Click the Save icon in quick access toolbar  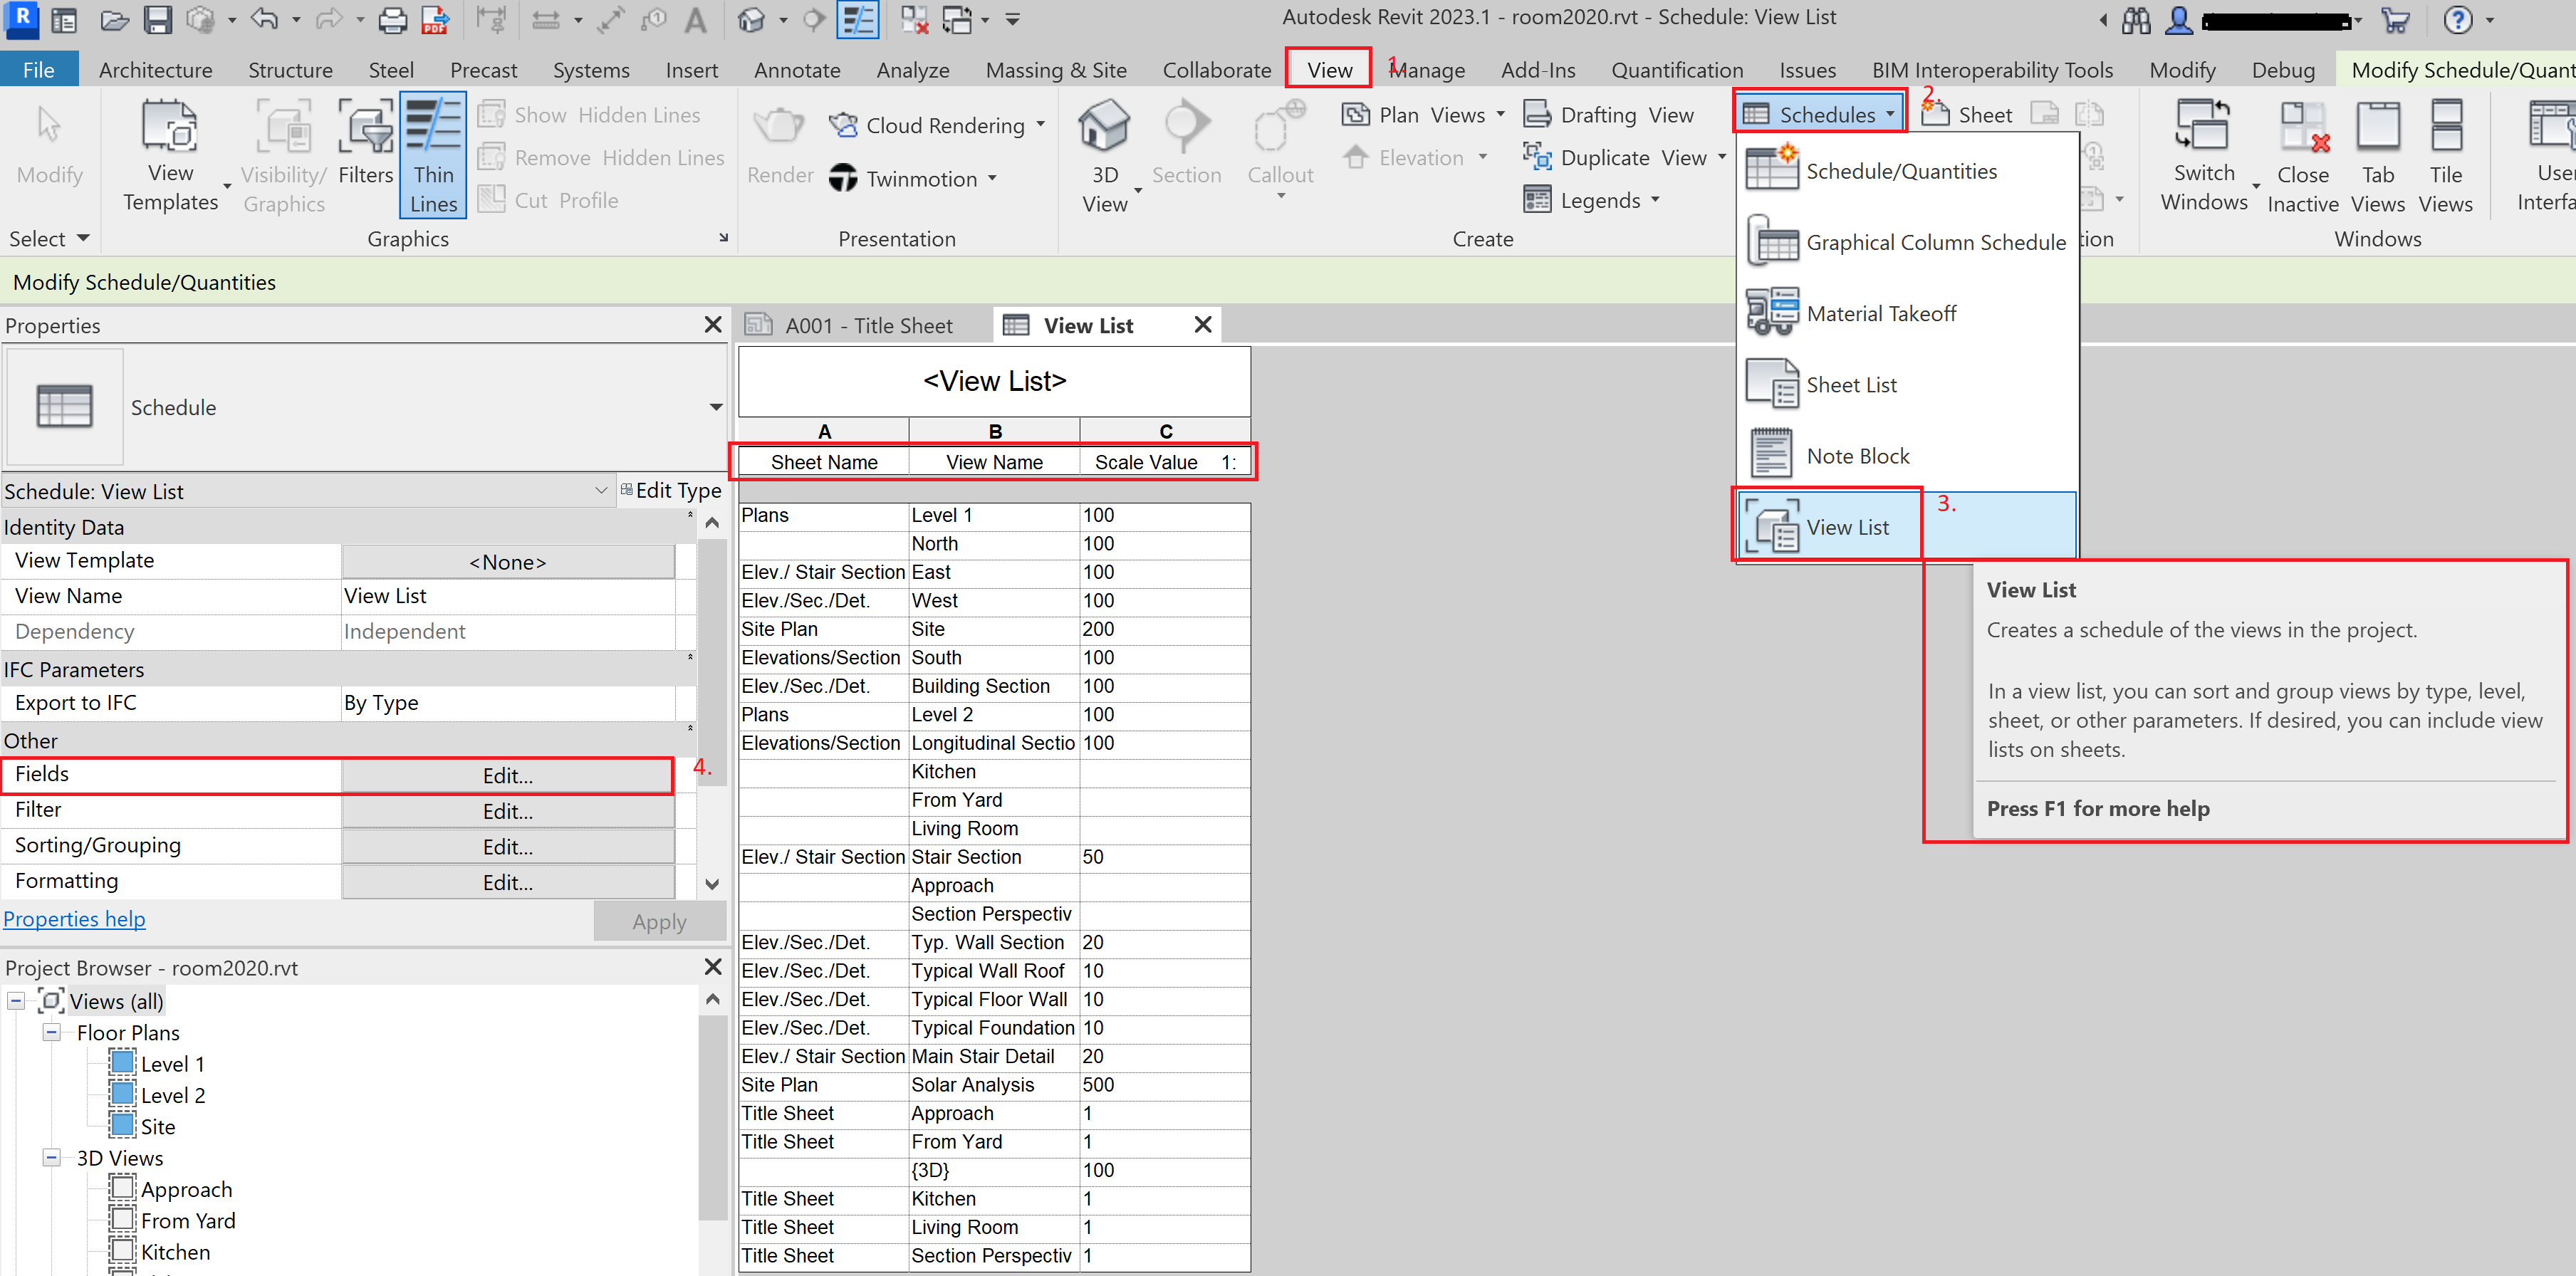(x=158, y=20)
